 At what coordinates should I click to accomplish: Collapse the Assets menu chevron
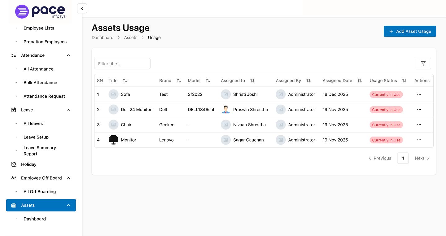pos(68,205)
